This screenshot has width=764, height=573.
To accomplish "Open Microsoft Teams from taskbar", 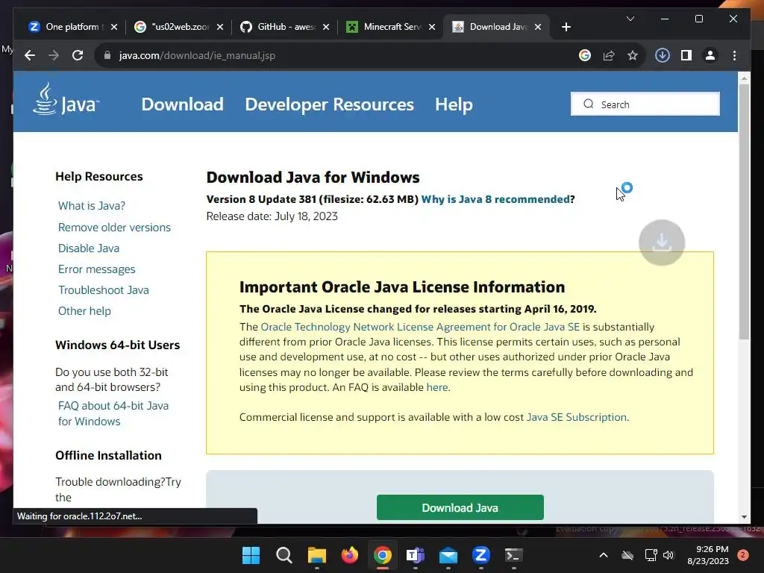I will tap(415, 555).
